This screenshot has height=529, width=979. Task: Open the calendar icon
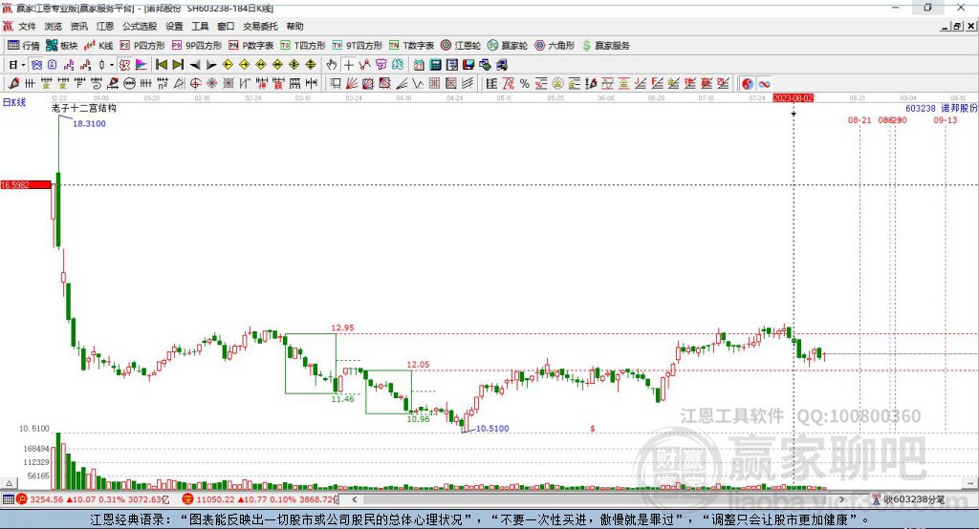tap(419, 65)
